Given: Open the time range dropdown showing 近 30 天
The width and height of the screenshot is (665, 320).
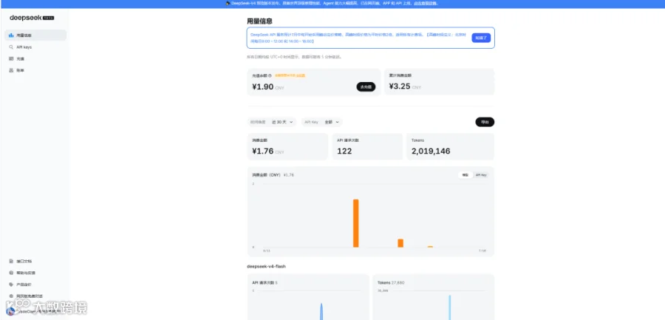Looking at the screenshot, I should pos(272,122).
